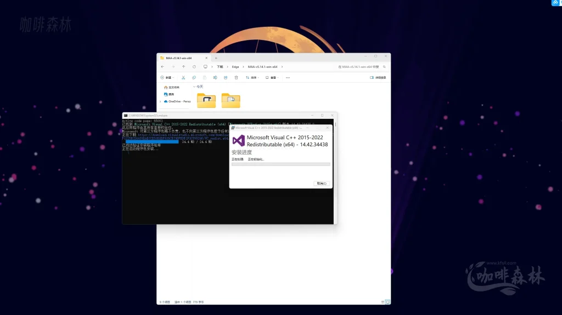Click the 取消 (Cancel) button in installer
Image resolution: width=562 pixels, height=315 pixels.
(322, 184)
